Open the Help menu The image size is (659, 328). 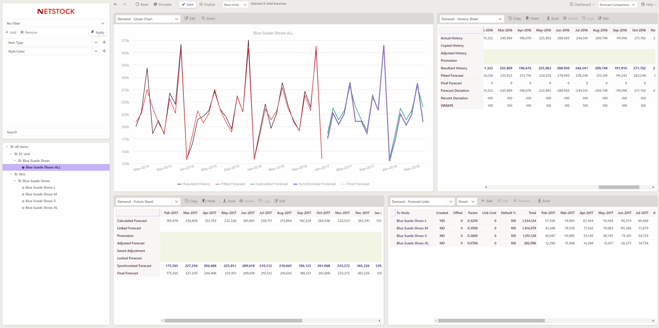[649, 4]
